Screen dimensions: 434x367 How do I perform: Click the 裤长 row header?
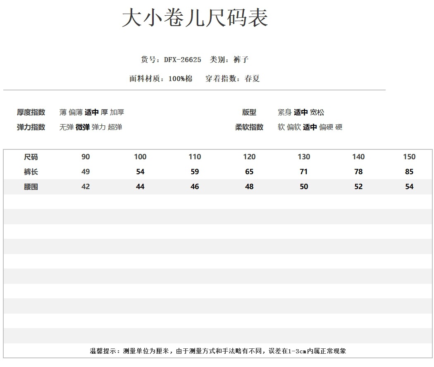click(31, 172)
